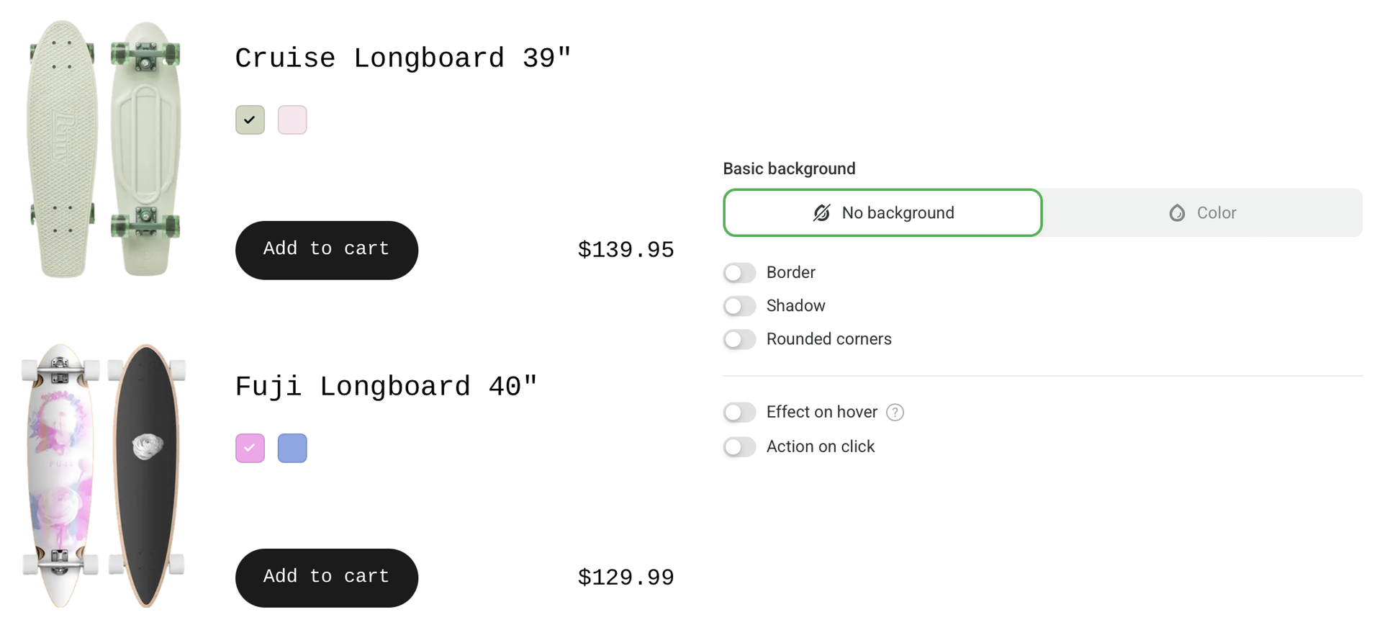Toggle Action on click switch
The width and height of the screenshot is (1382, 625).
[739, 447]
